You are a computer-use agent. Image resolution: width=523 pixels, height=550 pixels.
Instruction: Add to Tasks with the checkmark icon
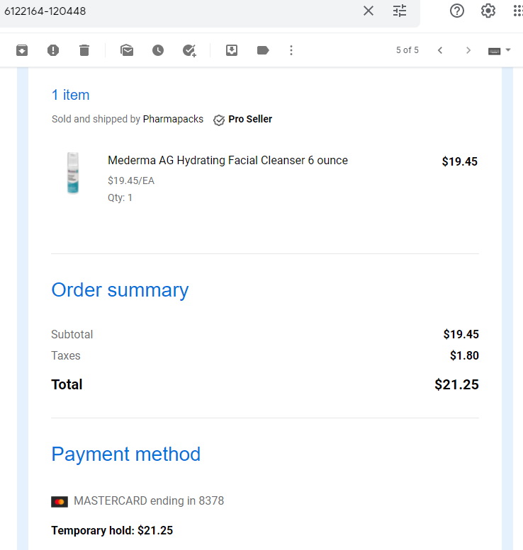(x=189, y=50)
